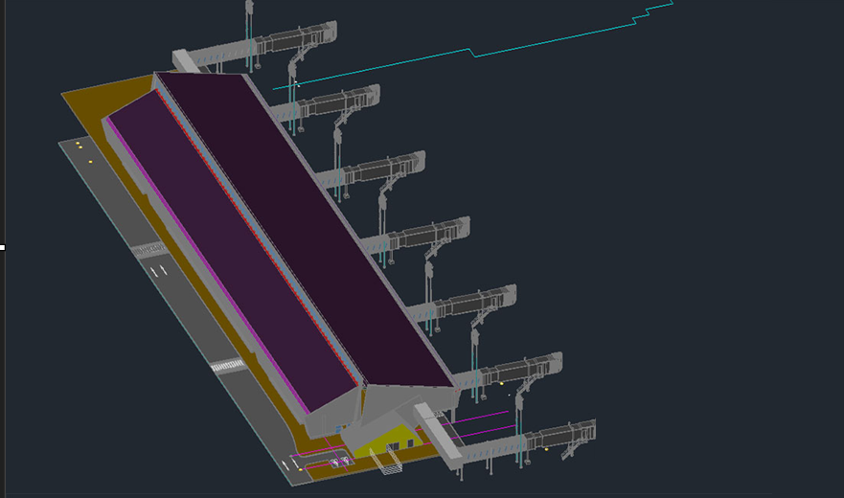Select the yellow wall of the small building
844x498 pixels.
tap(389, 441)
